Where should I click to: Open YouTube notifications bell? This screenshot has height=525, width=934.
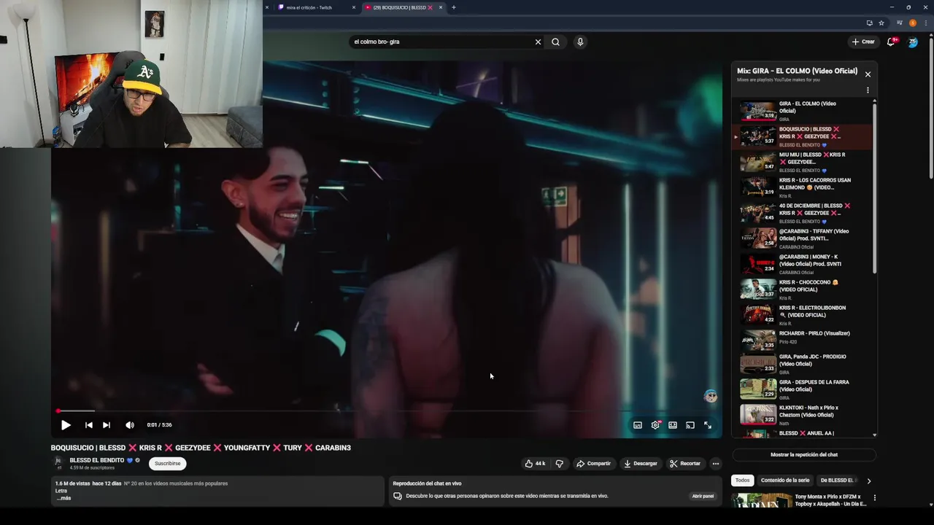[x=891, y=42]
